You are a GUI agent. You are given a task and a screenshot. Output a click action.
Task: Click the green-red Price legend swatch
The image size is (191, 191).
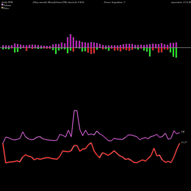(x=2, y=8)
